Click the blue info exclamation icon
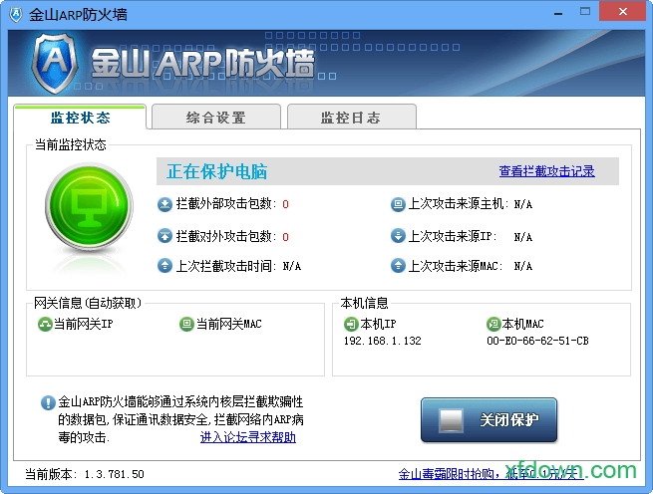 (x=48, y=403)
